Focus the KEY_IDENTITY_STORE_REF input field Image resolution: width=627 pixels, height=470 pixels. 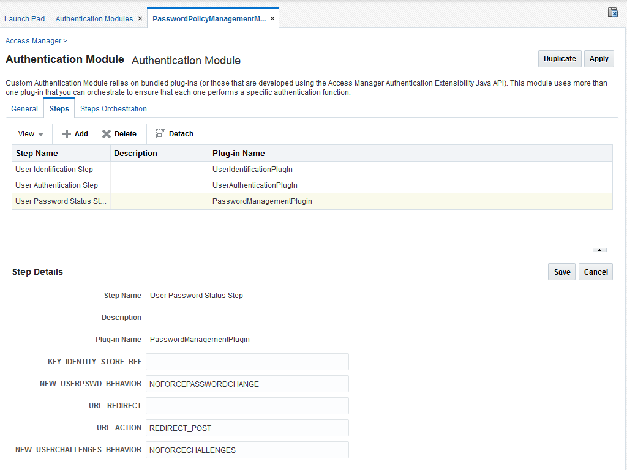point(247,362)
